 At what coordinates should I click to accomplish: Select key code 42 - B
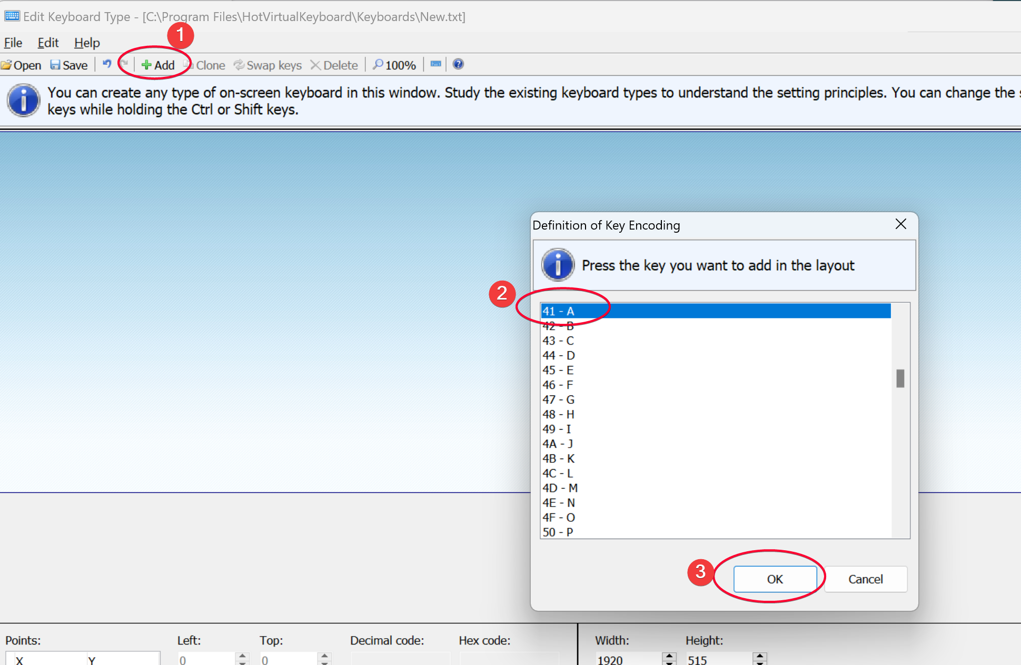[x=716, y=326]
